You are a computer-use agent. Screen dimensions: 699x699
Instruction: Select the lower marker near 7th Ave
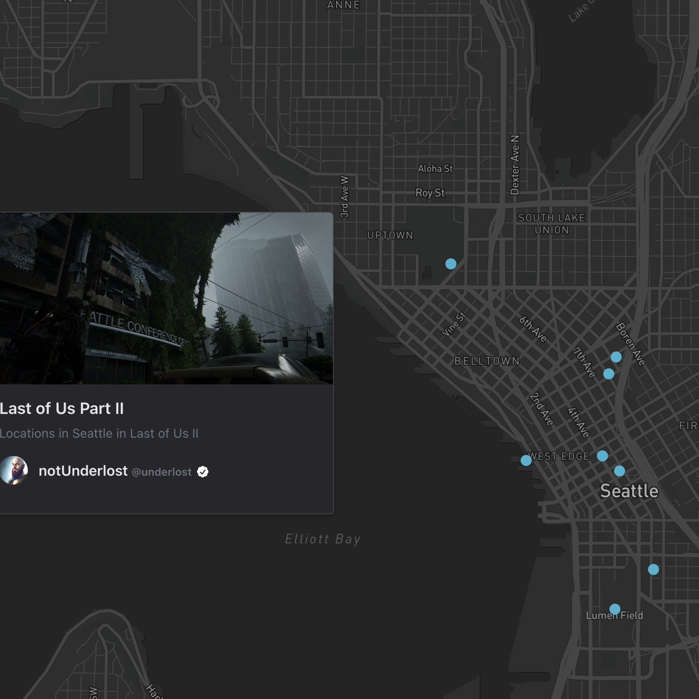pyautogui.click(x=609, y=375)
